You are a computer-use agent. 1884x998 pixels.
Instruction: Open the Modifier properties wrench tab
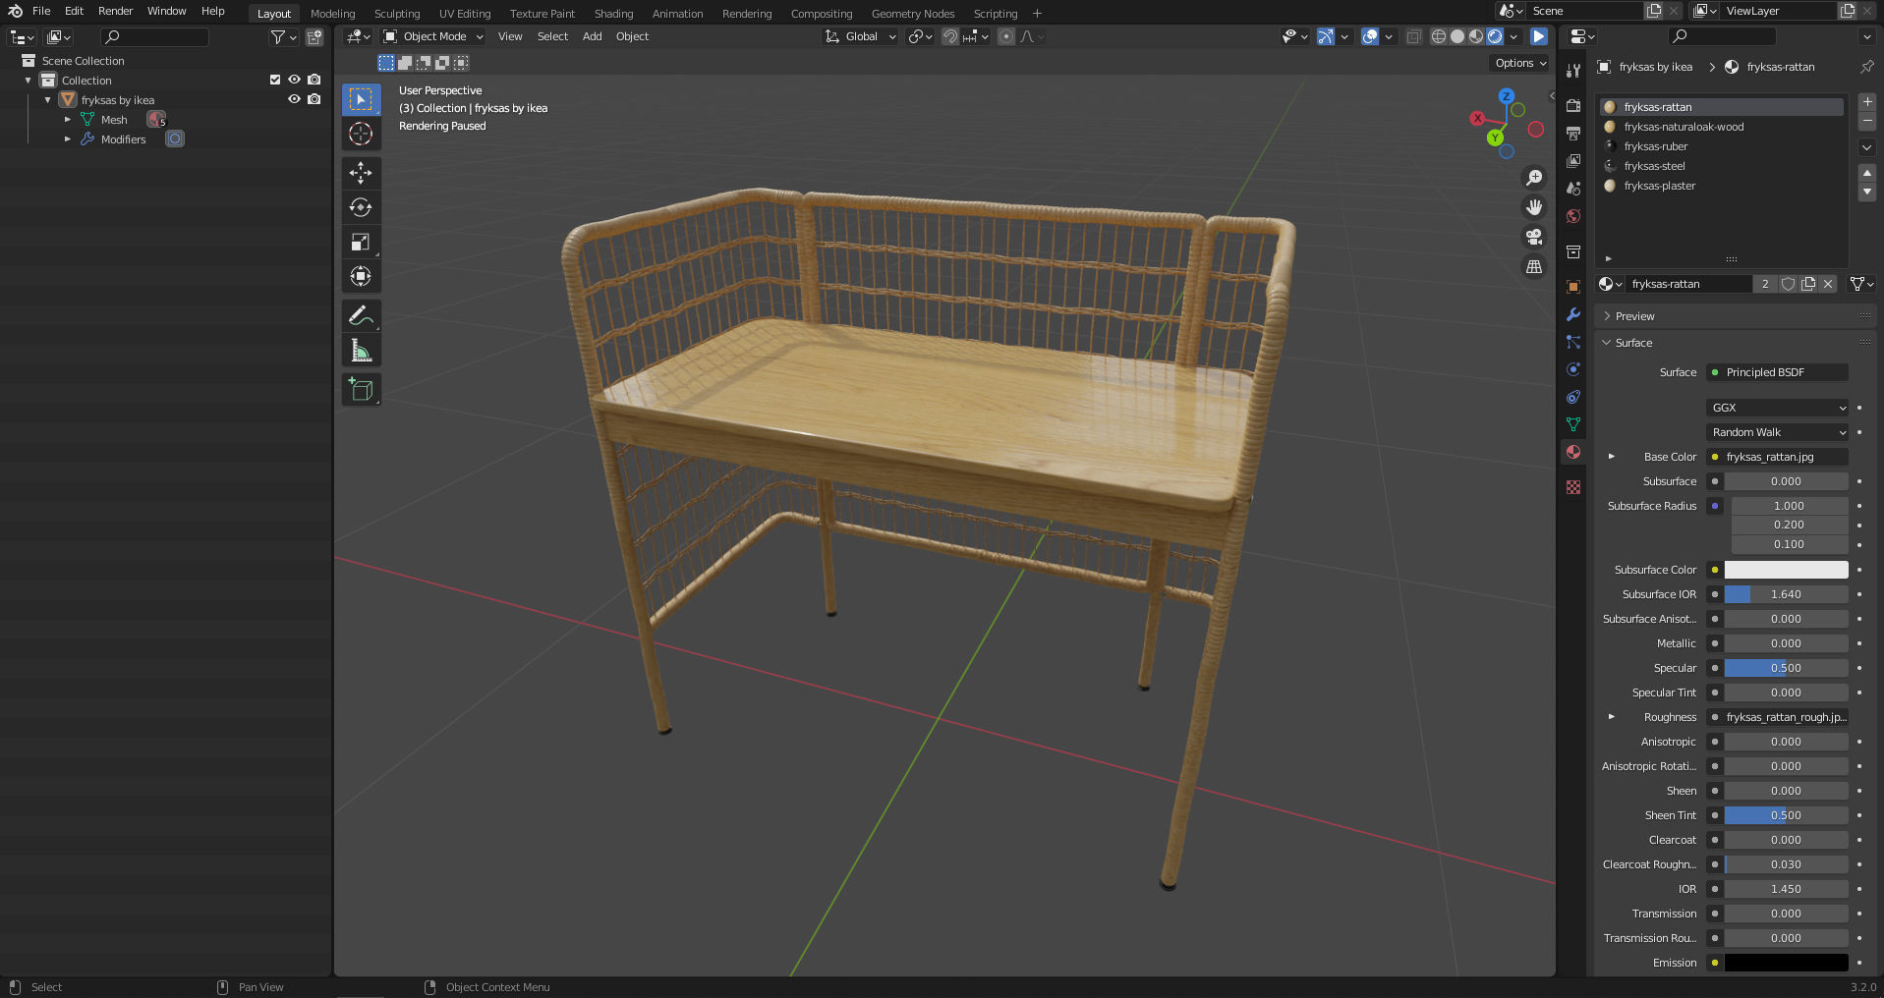[x=1573, y=314]
